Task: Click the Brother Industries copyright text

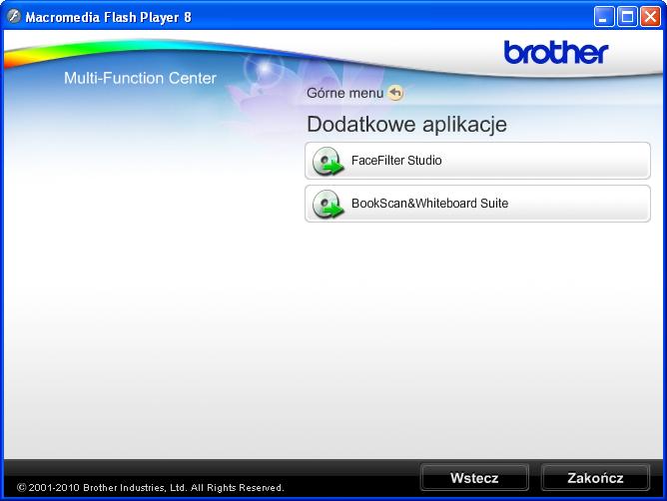Action: point(150,487)
